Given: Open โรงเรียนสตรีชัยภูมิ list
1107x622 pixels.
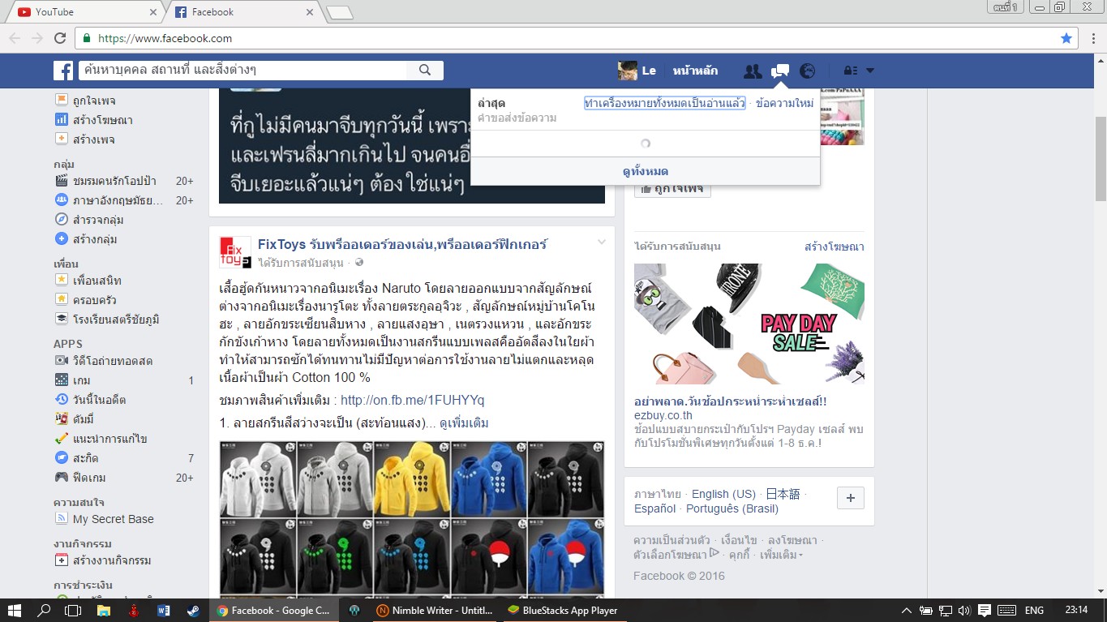Looking at the screenshot, I should pos(115,320).
